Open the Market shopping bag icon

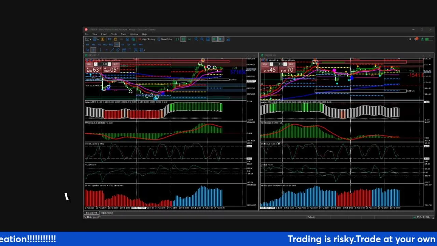(x=115, y=39)
